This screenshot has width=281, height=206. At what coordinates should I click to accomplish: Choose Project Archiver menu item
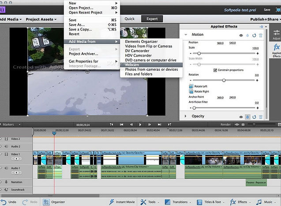[83, 54]
